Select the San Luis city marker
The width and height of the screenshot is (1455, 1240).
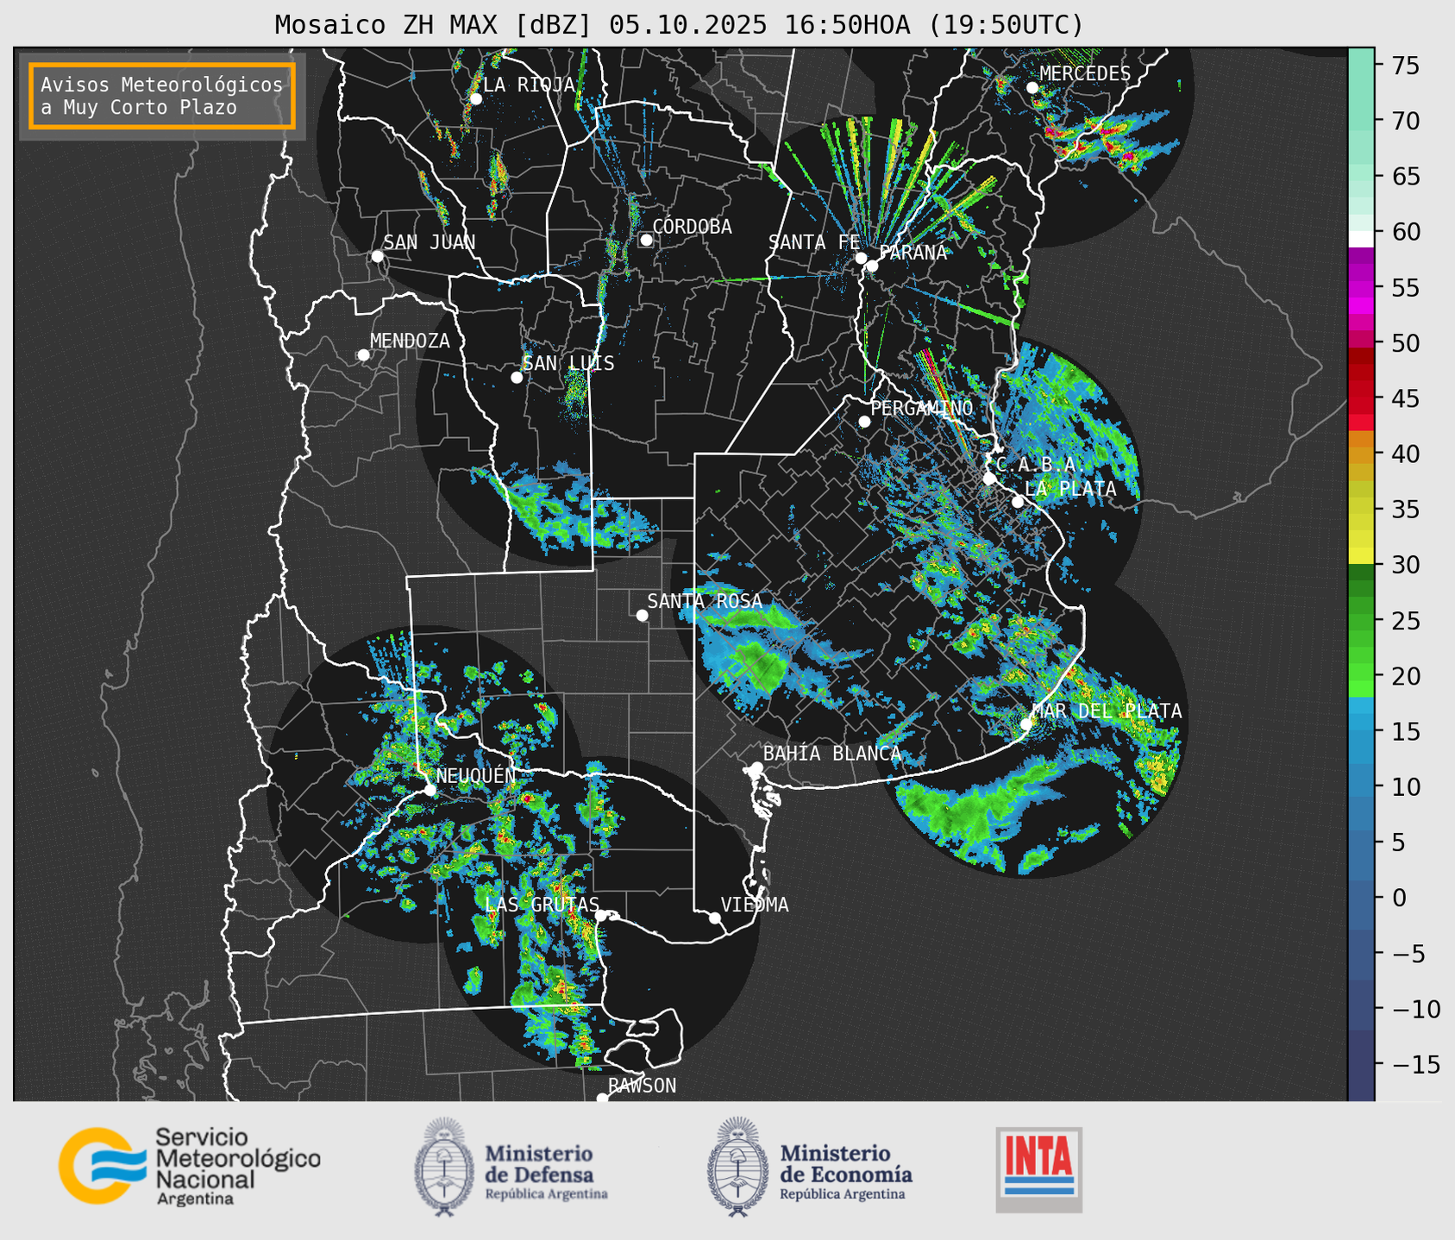pyautogui.click(x=517, y=378)
